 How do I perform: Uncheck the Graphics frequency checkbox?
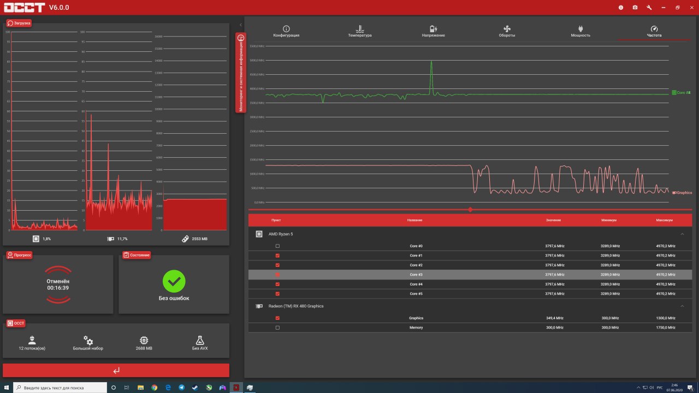(x=277, y=318)
